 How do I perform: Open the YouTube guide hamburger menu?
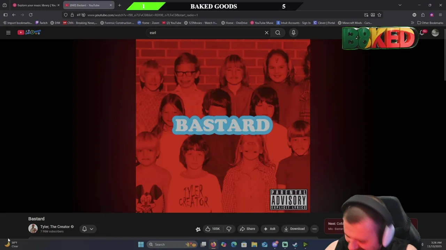[x=8, y=33]
